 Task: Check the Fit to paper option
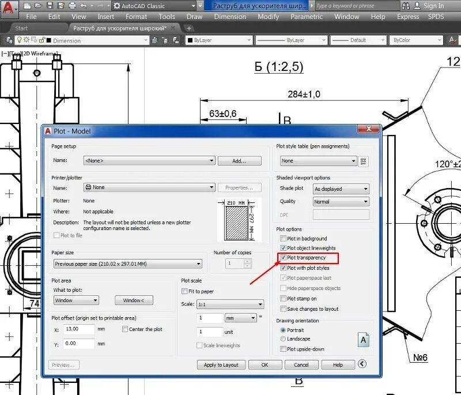184,291
